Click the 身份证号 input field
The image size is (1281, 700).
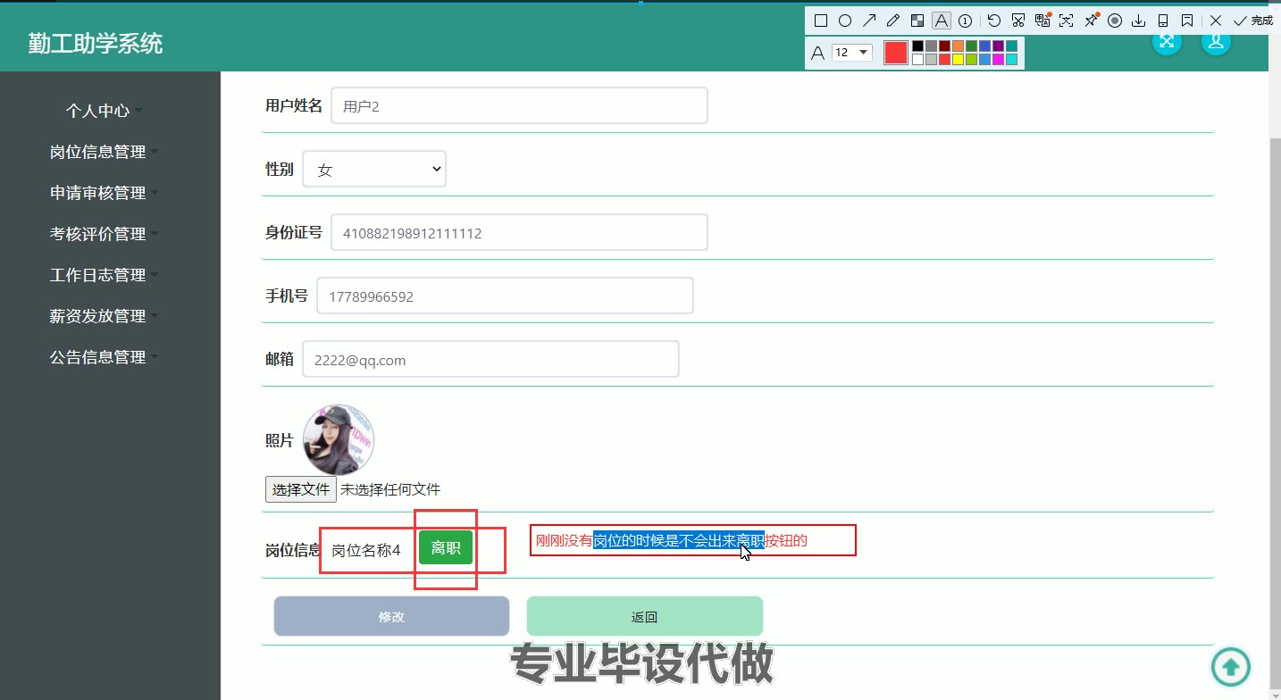[519, 232]
